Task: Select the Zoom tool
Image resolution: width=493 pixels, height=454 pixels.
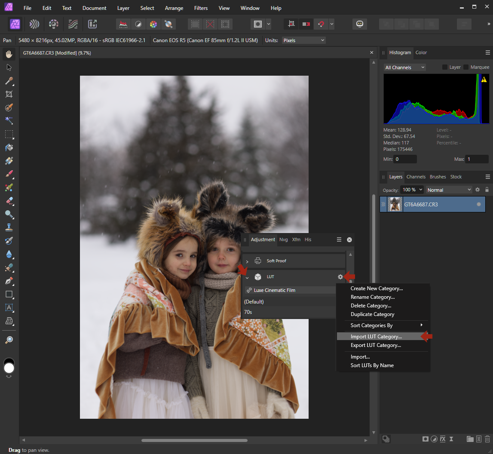Action: [9, 340]
